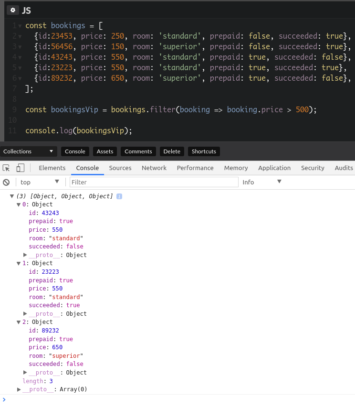Collapse the 1: Object entry

[19, 263]
